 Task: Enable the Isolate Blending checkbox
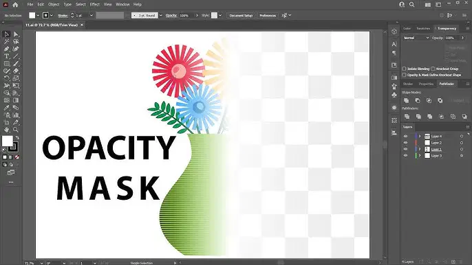pyautogui.click(x=405, y=69)
